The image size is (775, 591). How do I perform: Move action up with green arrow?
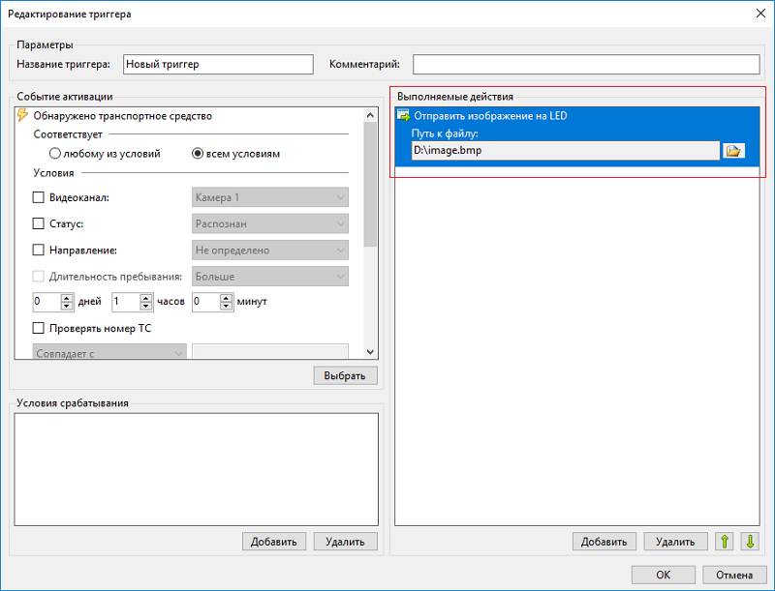(724, 541)
